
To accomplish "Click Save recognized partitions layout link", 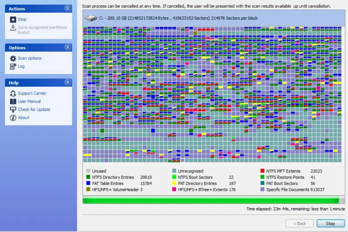I will 42,30.
